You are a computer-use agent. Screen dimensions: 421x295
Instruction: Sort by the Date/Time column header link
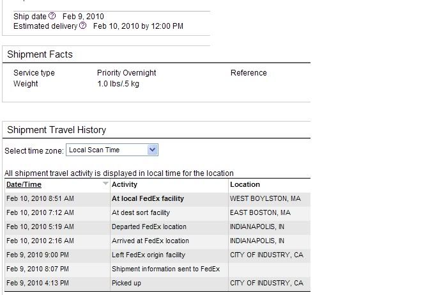pyautogui.click(x=24, y=184)
